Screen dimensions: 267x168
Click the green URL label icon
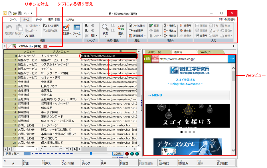147,59
